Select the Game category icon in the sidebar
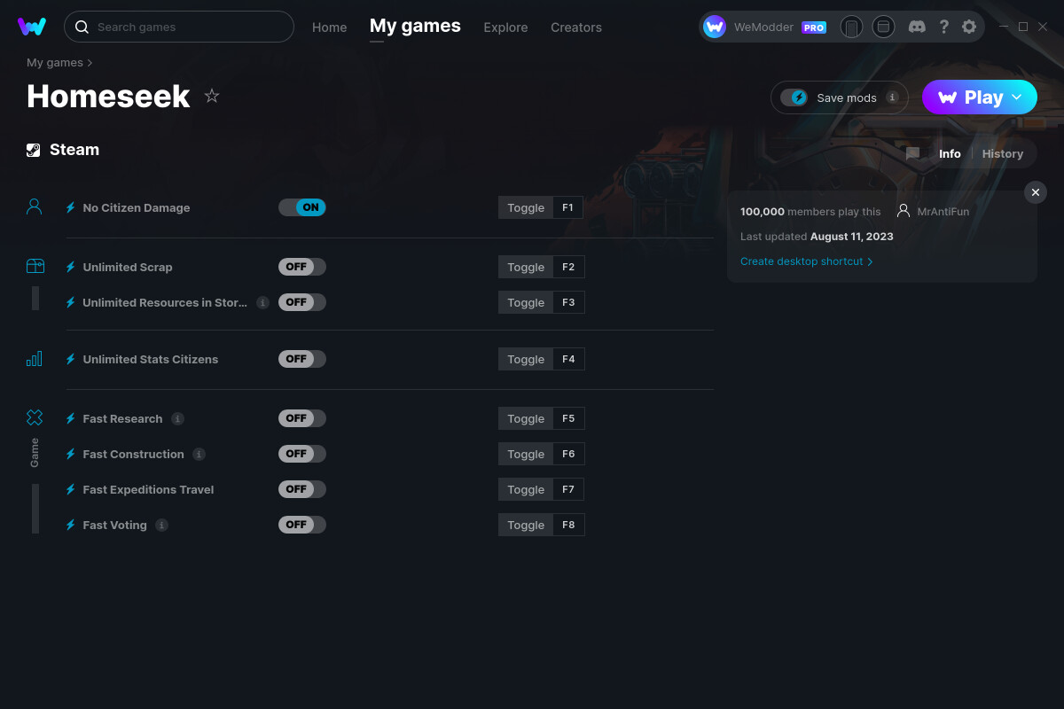Image resolution: width=1064 pixels, height=709 pixels. tap(34, 417)
